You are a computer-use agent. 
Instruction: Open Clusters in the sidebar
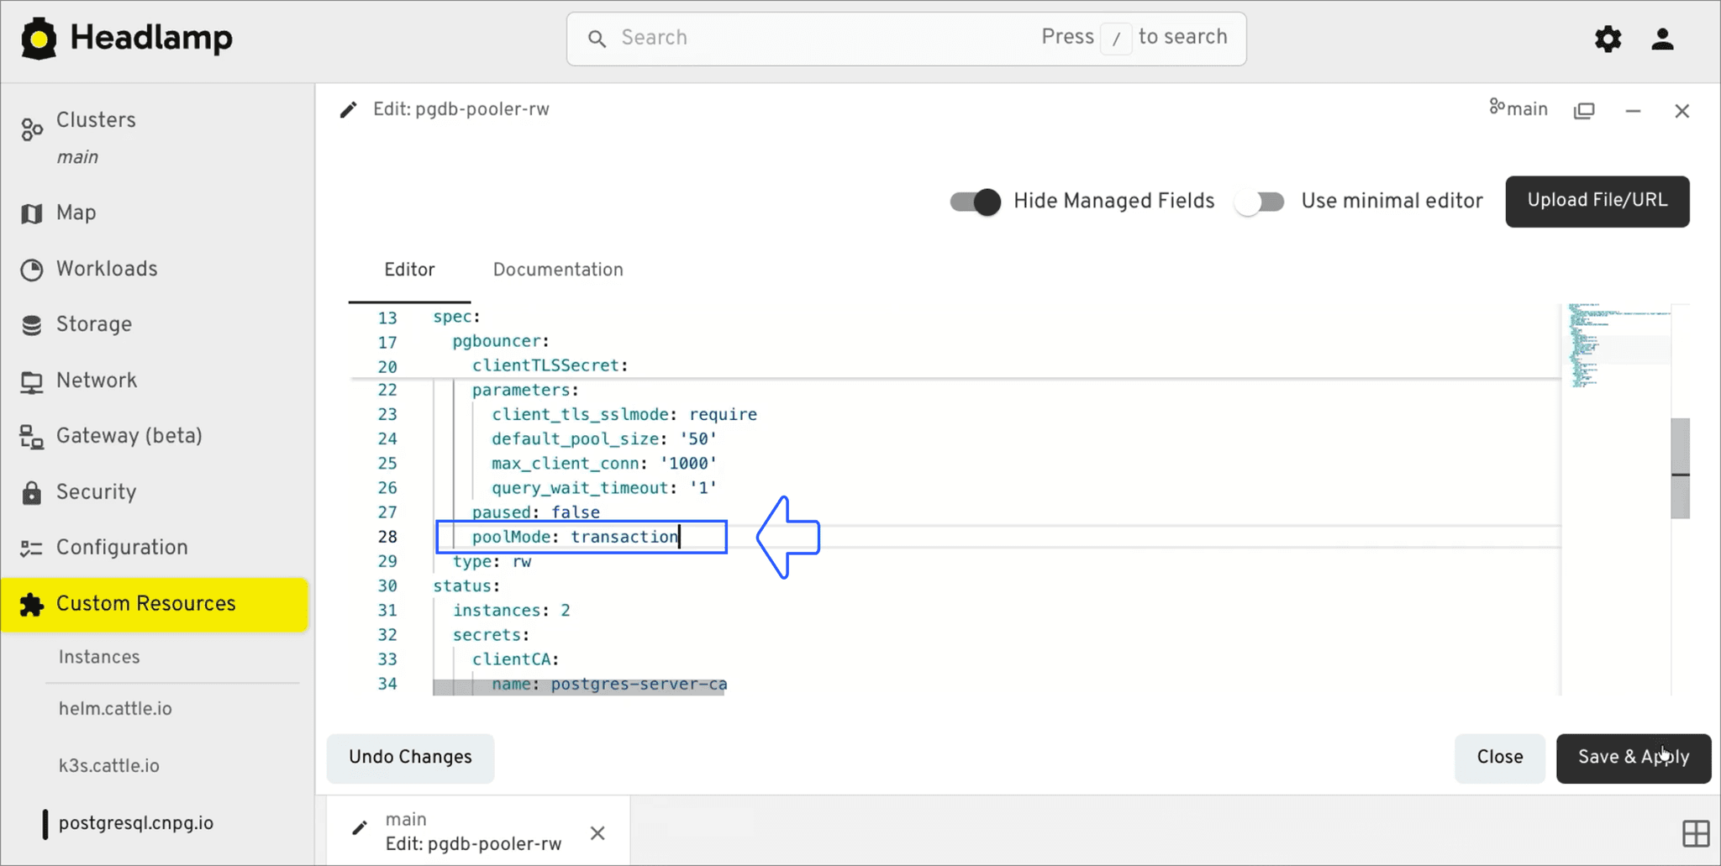point(96,120)
